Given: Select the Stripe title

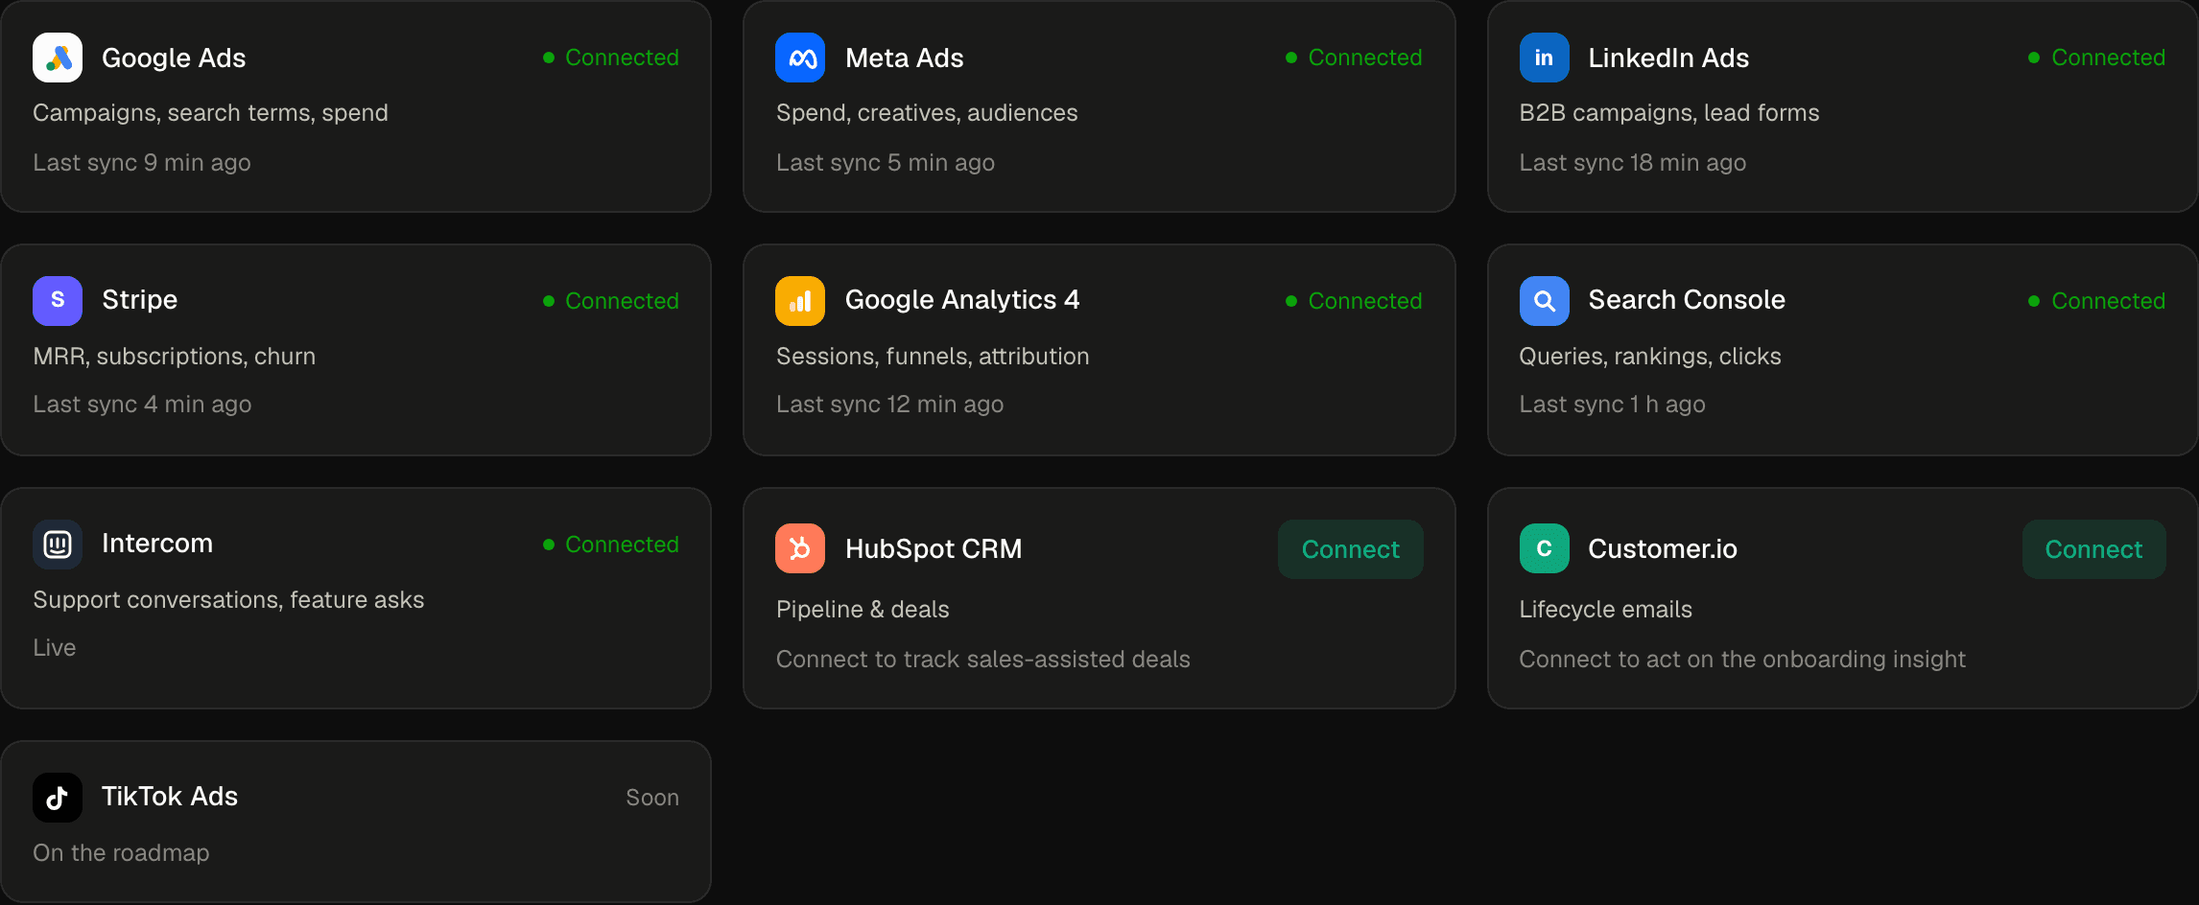Looking at the screenshot, I should (x=140, y=300).
